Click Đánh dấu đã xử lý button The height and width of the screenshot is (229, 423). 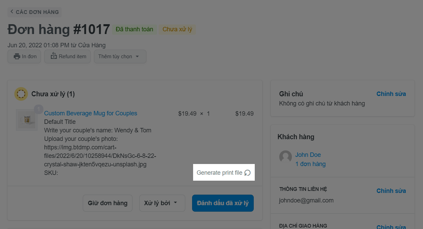223,203
